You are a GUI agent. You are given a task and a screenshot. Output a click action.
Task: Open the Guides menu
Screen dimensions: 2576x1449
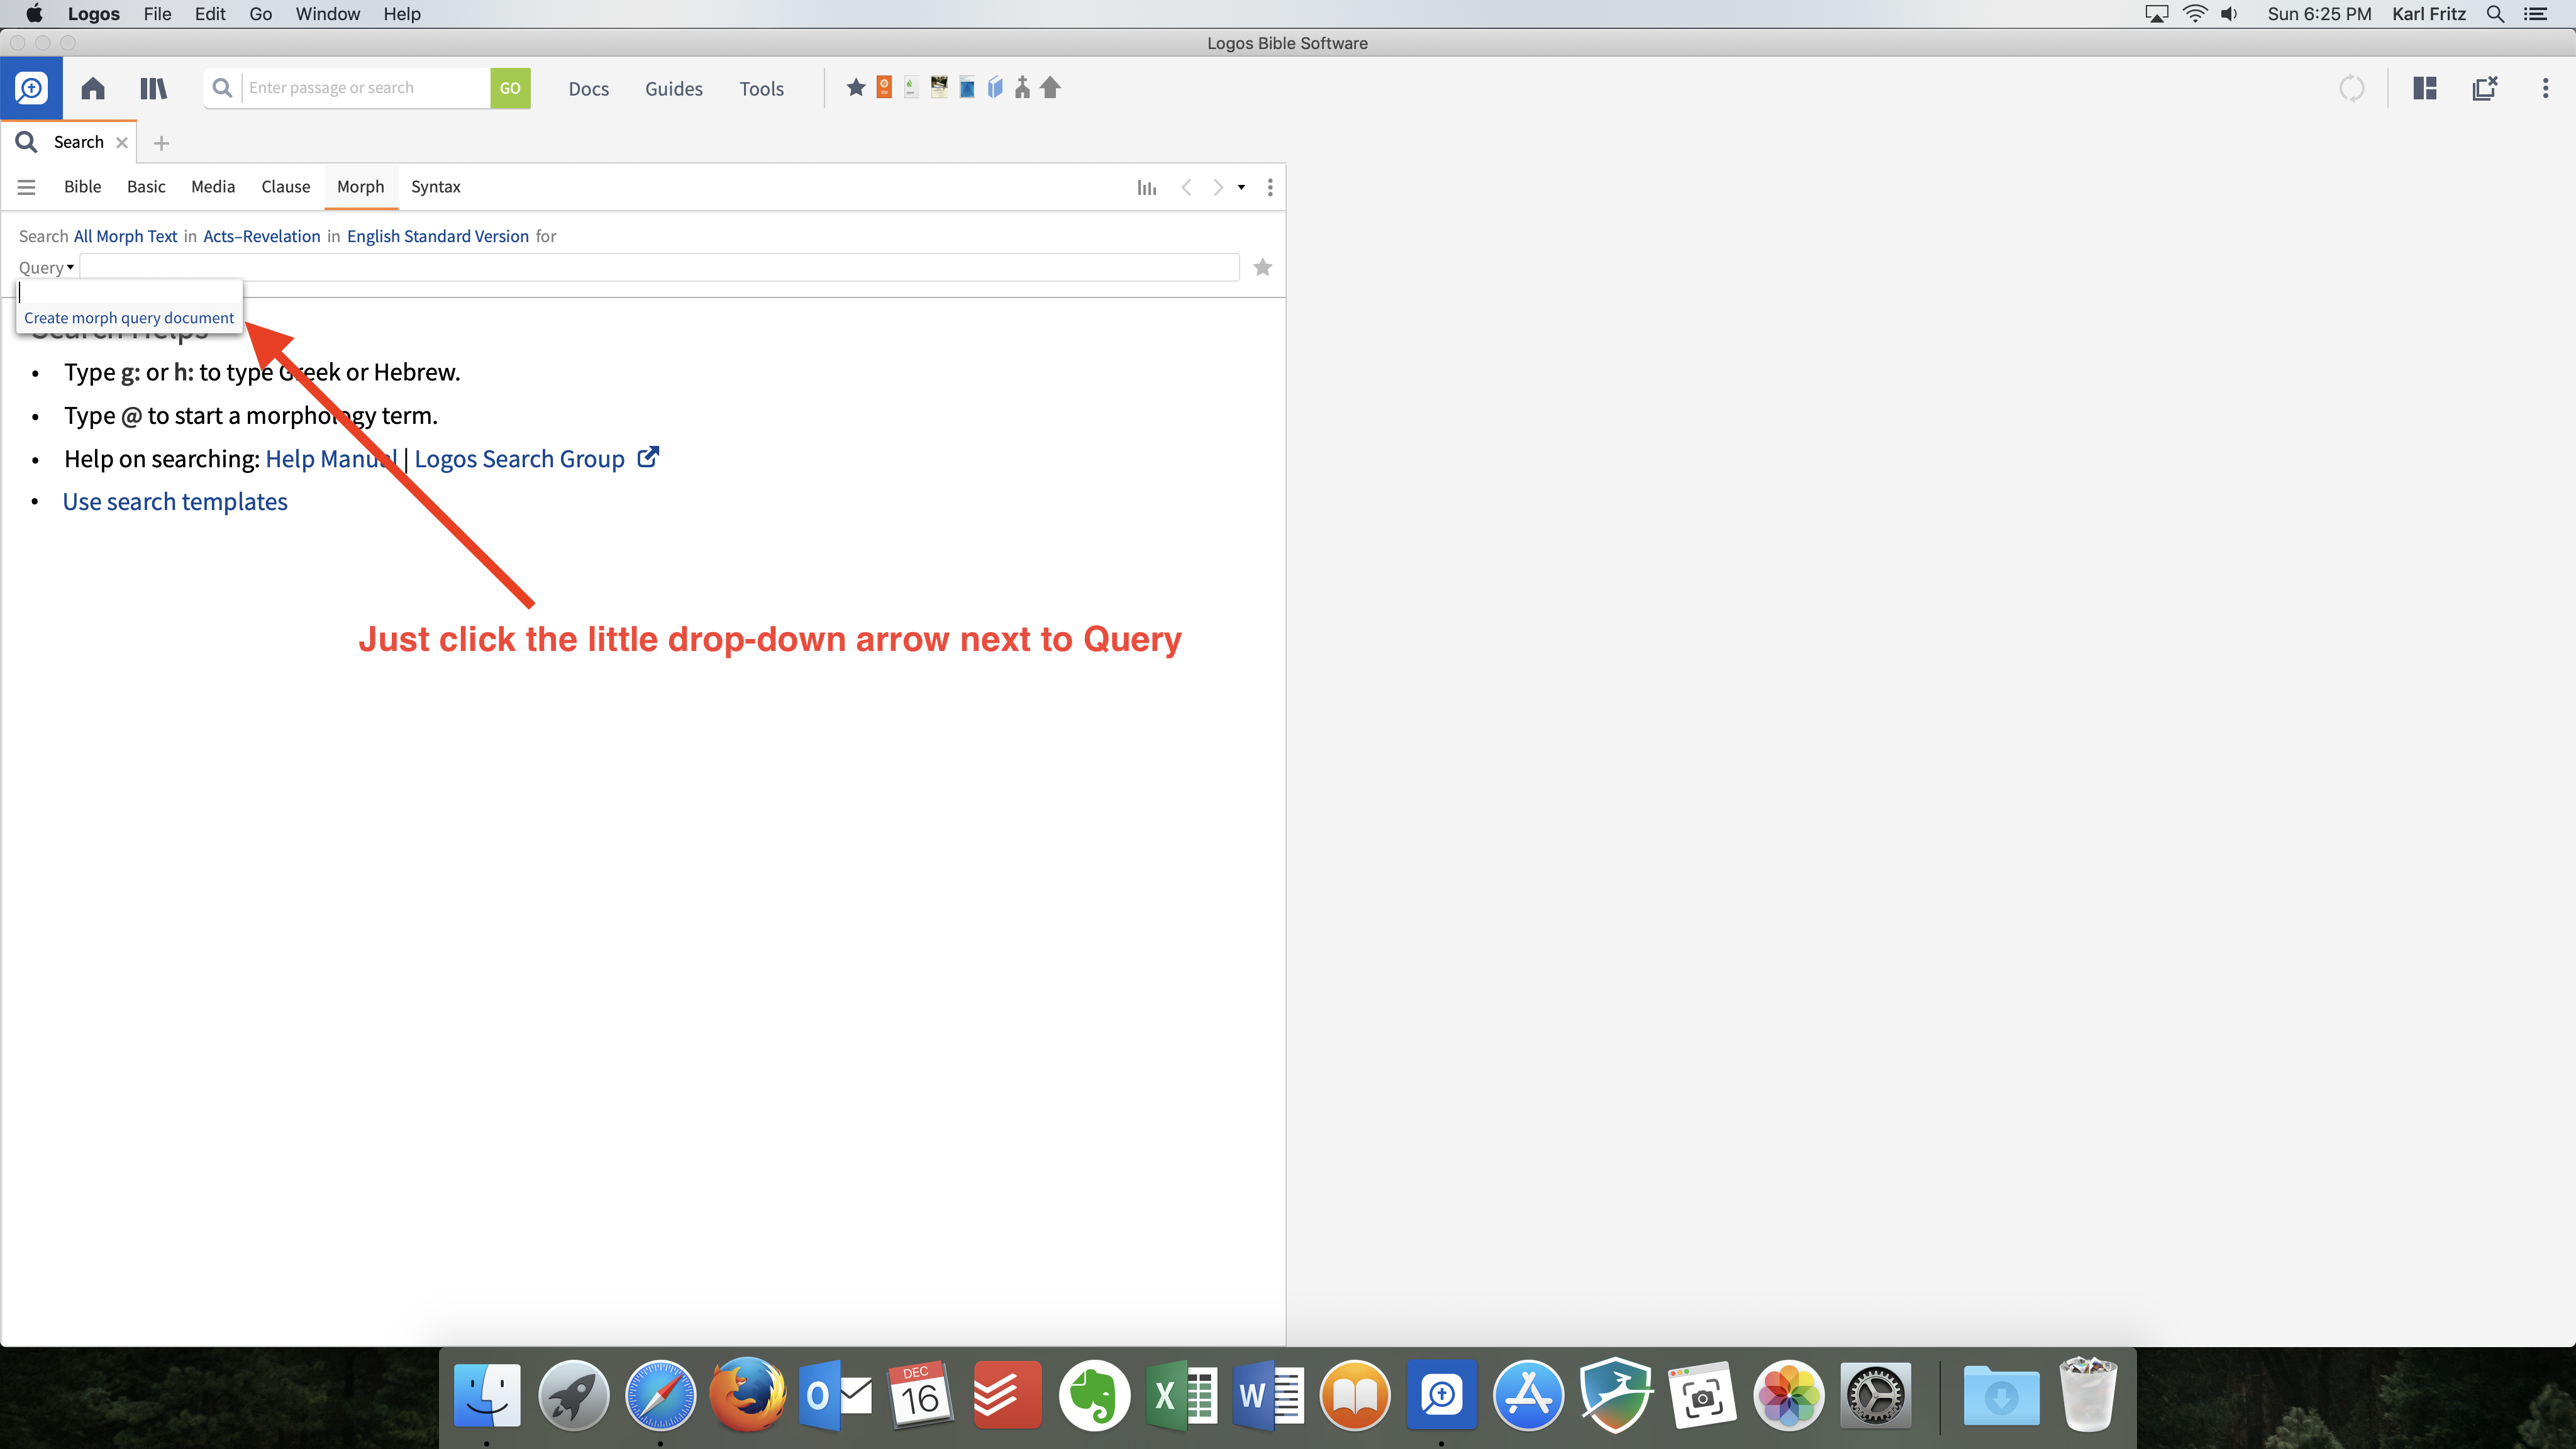(x=674, y=88)
